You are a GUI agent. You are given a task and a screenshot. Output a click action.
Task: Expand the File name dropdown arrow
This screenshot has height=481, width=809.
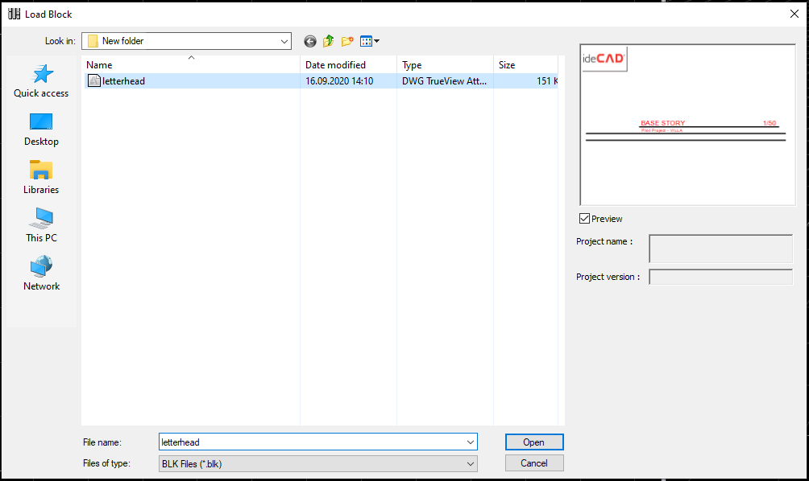[x=470, y=442]
